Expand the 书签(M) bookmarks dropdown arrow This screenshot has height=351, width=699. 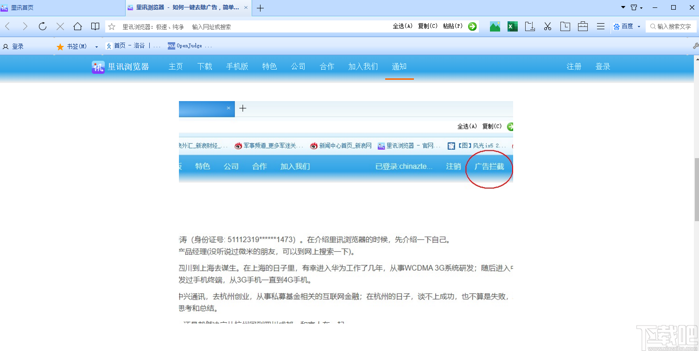(x=96, y=46)
